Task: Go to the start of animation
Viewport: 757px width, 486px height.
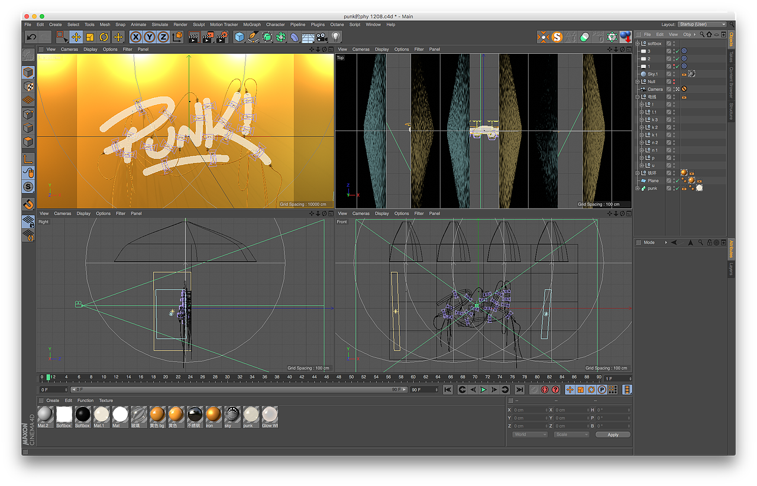Action: pos(448,390)
